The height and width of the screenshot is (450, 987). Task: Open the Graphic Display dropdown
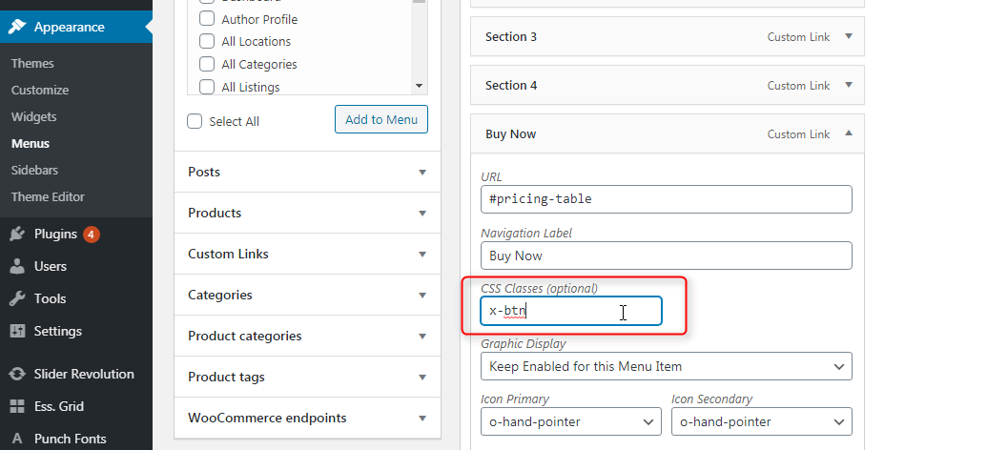[x=666, y=366]
